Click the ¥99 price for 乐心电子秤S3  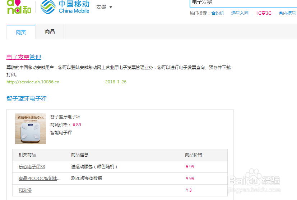coord(190,167)
